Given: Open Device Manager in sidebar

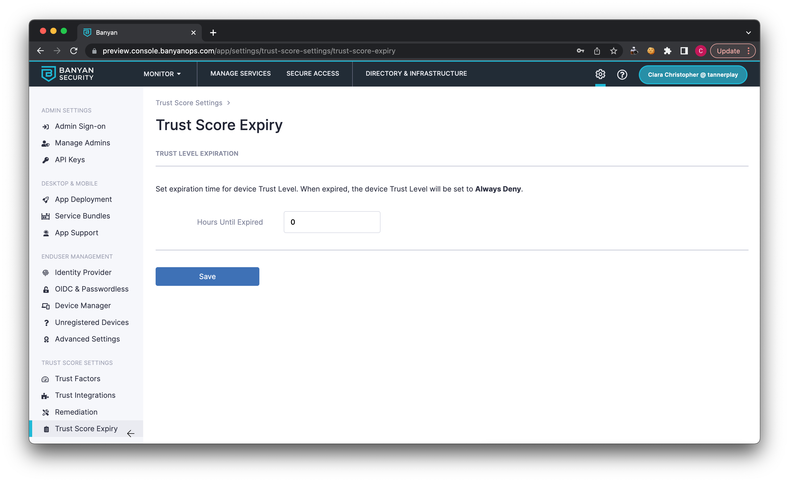Looking at the screenshot, I should click(x=83, y=306).
